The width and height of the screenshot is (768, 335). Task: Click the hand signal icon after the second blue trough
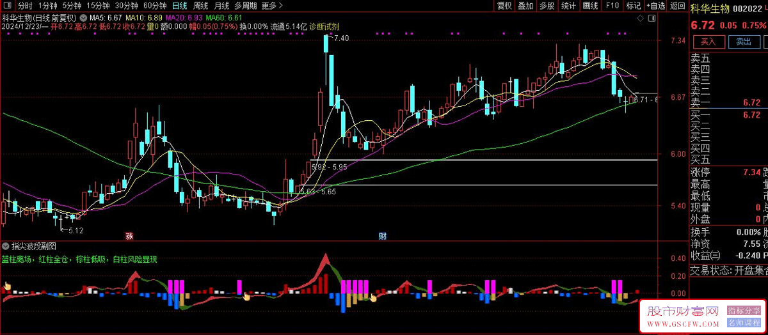coord(374,297)
